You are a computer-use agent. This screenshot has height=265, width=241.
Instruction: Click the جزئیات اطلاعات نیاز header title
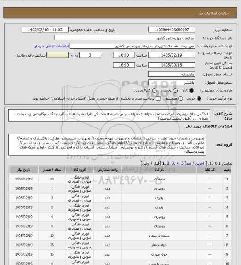213,13
